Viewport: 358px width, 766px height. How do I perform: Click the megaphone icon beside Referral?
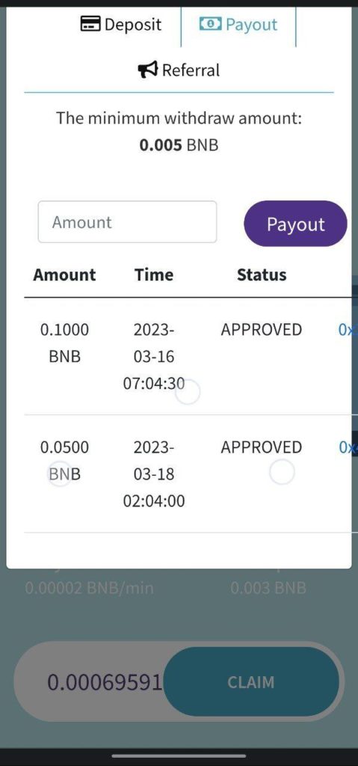tap(148, 70)
